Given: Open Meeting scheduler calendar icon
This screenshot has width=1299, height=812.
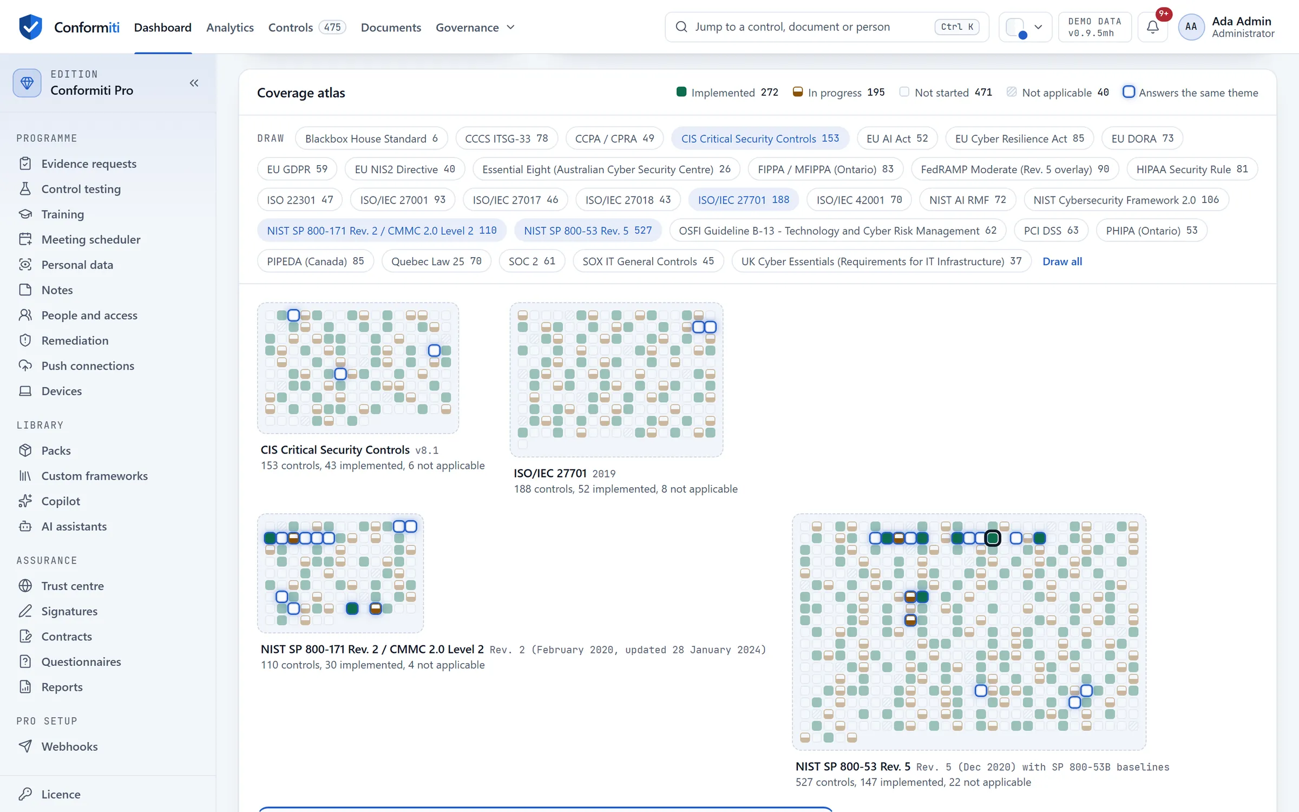Looking at the screenshot, I should (25, 239).
